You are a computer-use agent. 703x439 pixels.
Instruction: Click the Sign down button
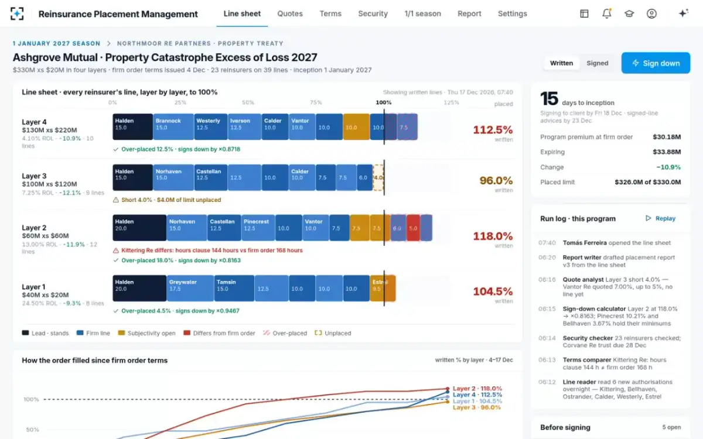656,63
